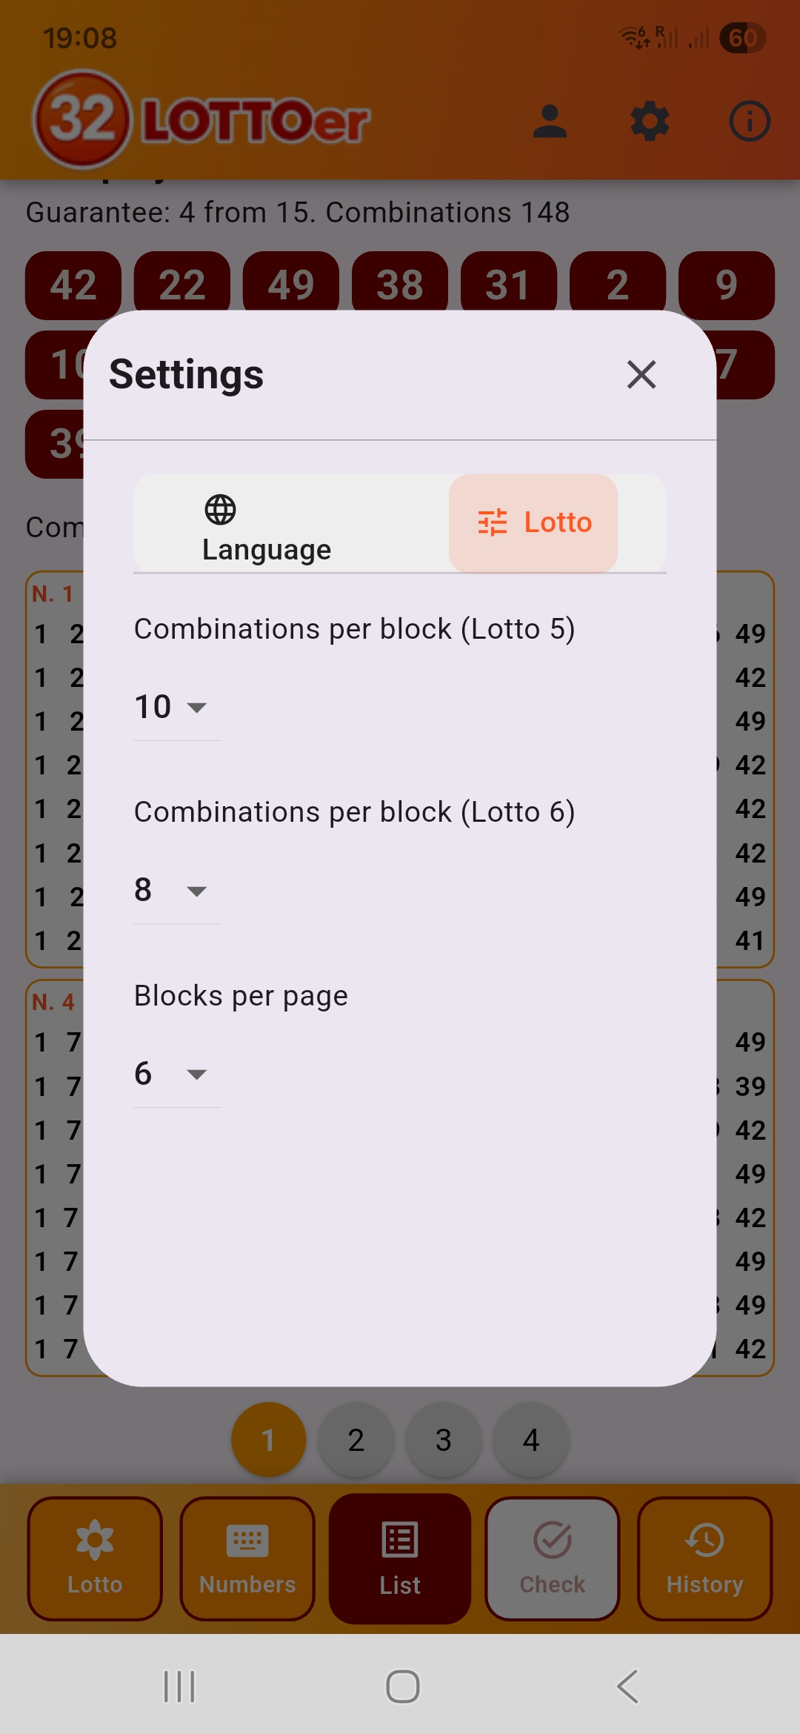Open the List navigation button
Image resolution: width=800 pixels, height=1734 pixels.
click(400, 1558)
